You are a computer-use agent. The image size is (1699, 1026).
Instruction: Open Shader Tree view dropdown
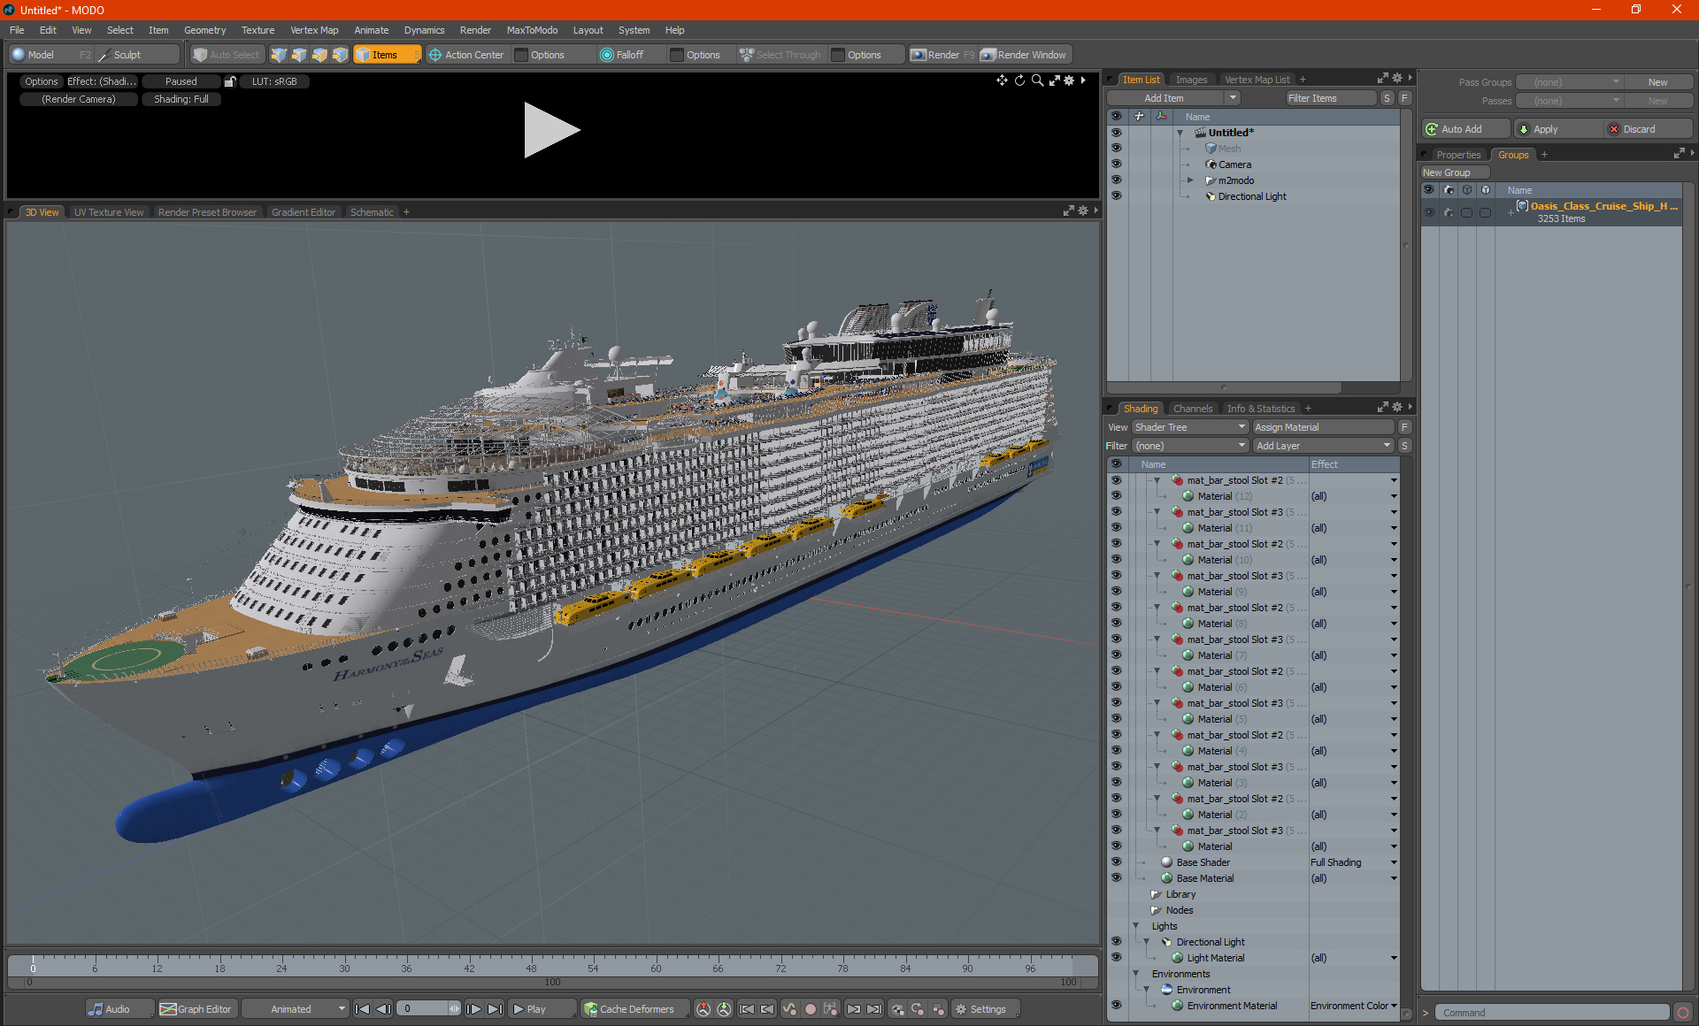(1189, 427)
